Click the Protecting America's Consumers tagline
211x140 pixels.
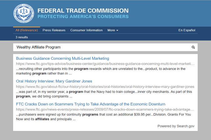83,16
